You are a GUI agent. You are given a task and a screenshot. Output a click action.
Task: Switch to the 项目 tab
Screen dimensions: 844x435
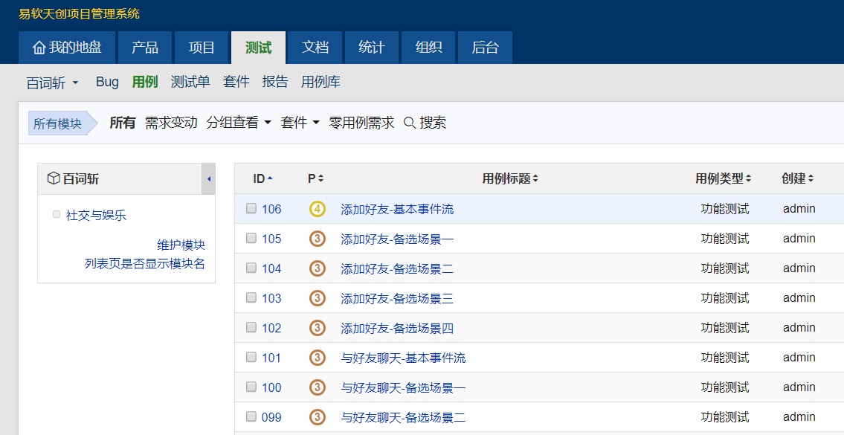(x=202, y=48)
